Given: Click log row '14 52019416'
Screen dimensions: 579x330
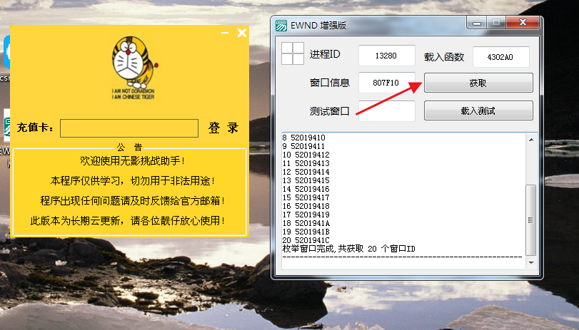Looking at the screenshot, I should (x=306, y=189).
